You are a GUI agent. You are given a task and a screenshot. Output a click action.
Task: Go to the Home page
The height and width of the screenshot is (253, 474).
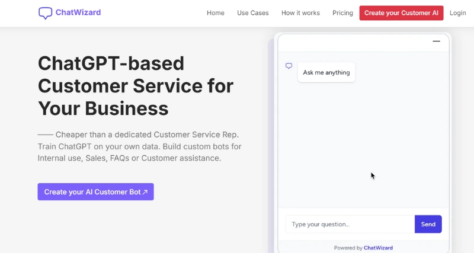point(215,13)
